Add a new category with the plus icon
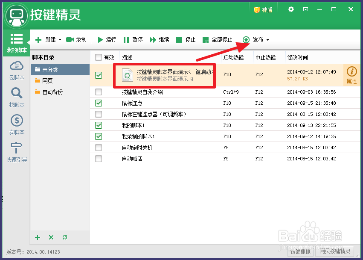Screen dimensions: 363x260 (37, 237)
